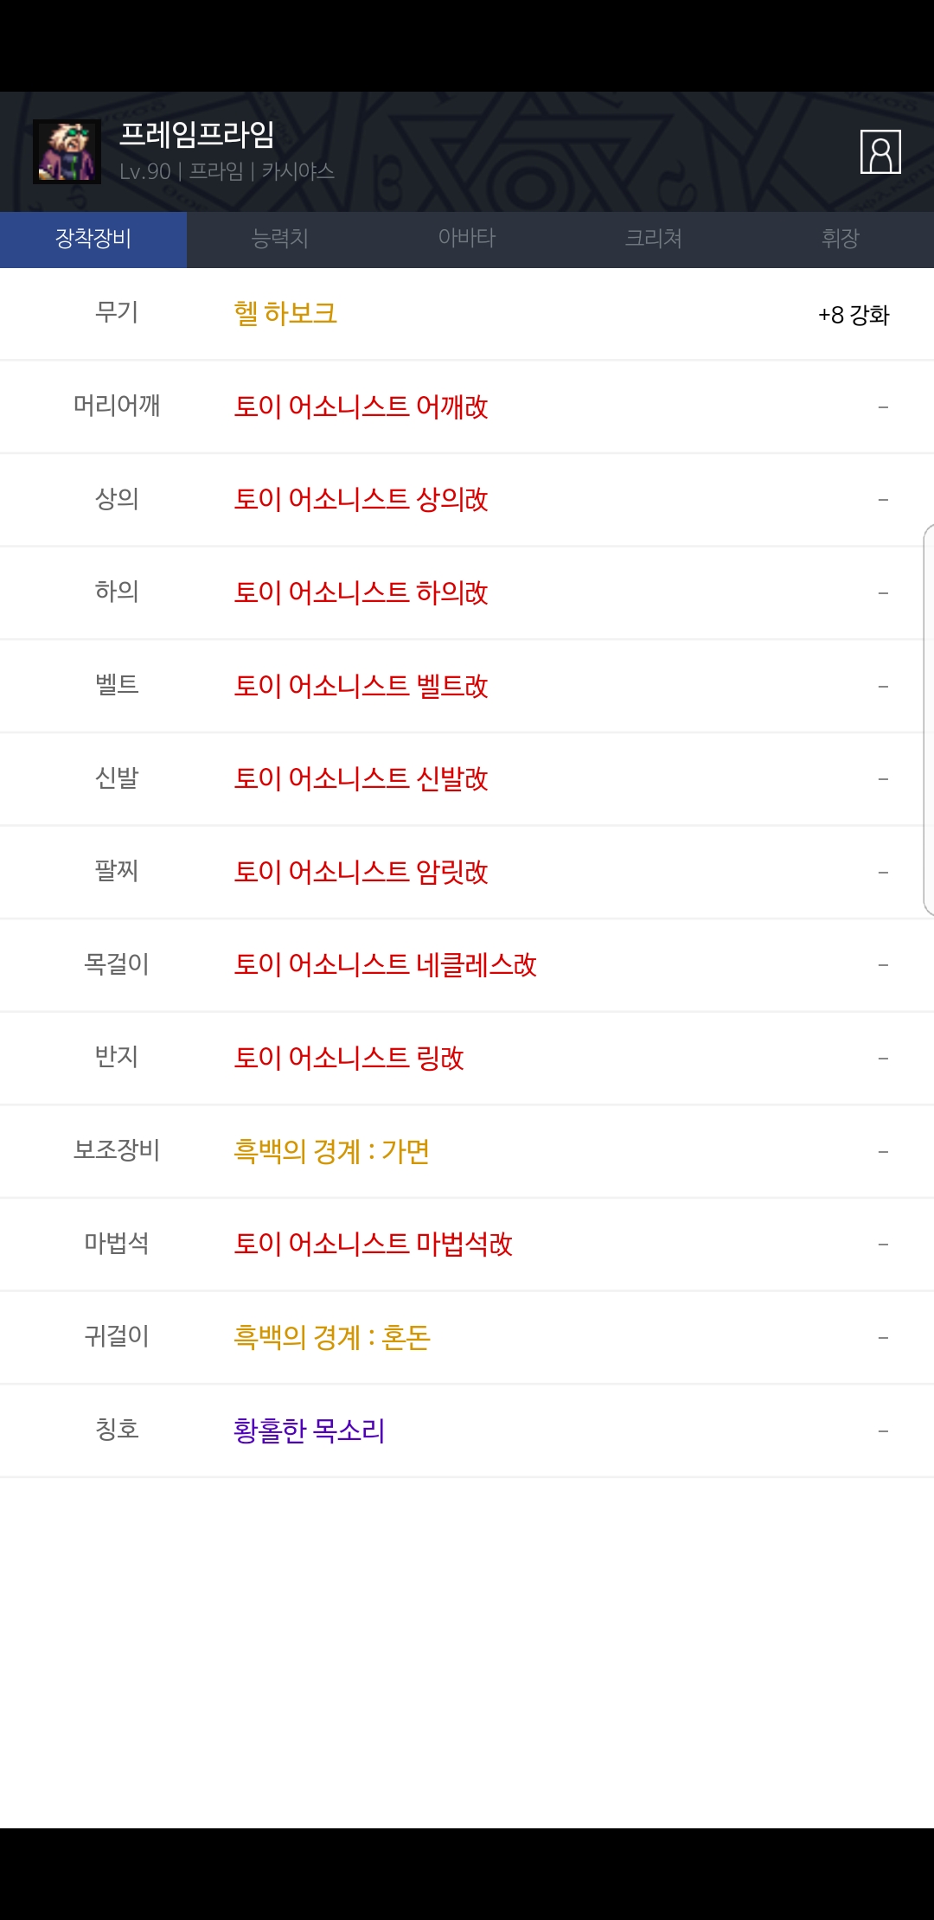
Task: Go to the 크리쳐 tab
Action: click(x=654, y=239)
